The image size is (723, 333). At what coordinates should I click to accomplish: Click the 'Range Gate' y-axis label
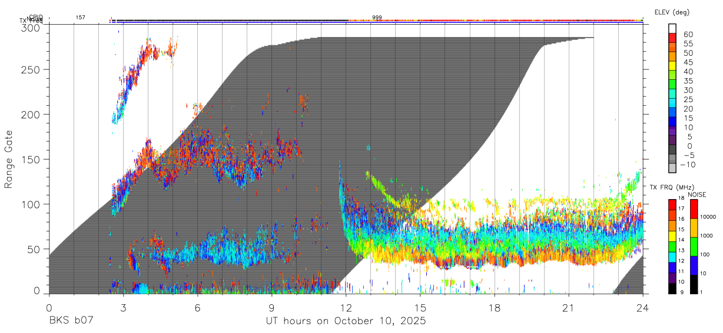[x=9, y=160]
